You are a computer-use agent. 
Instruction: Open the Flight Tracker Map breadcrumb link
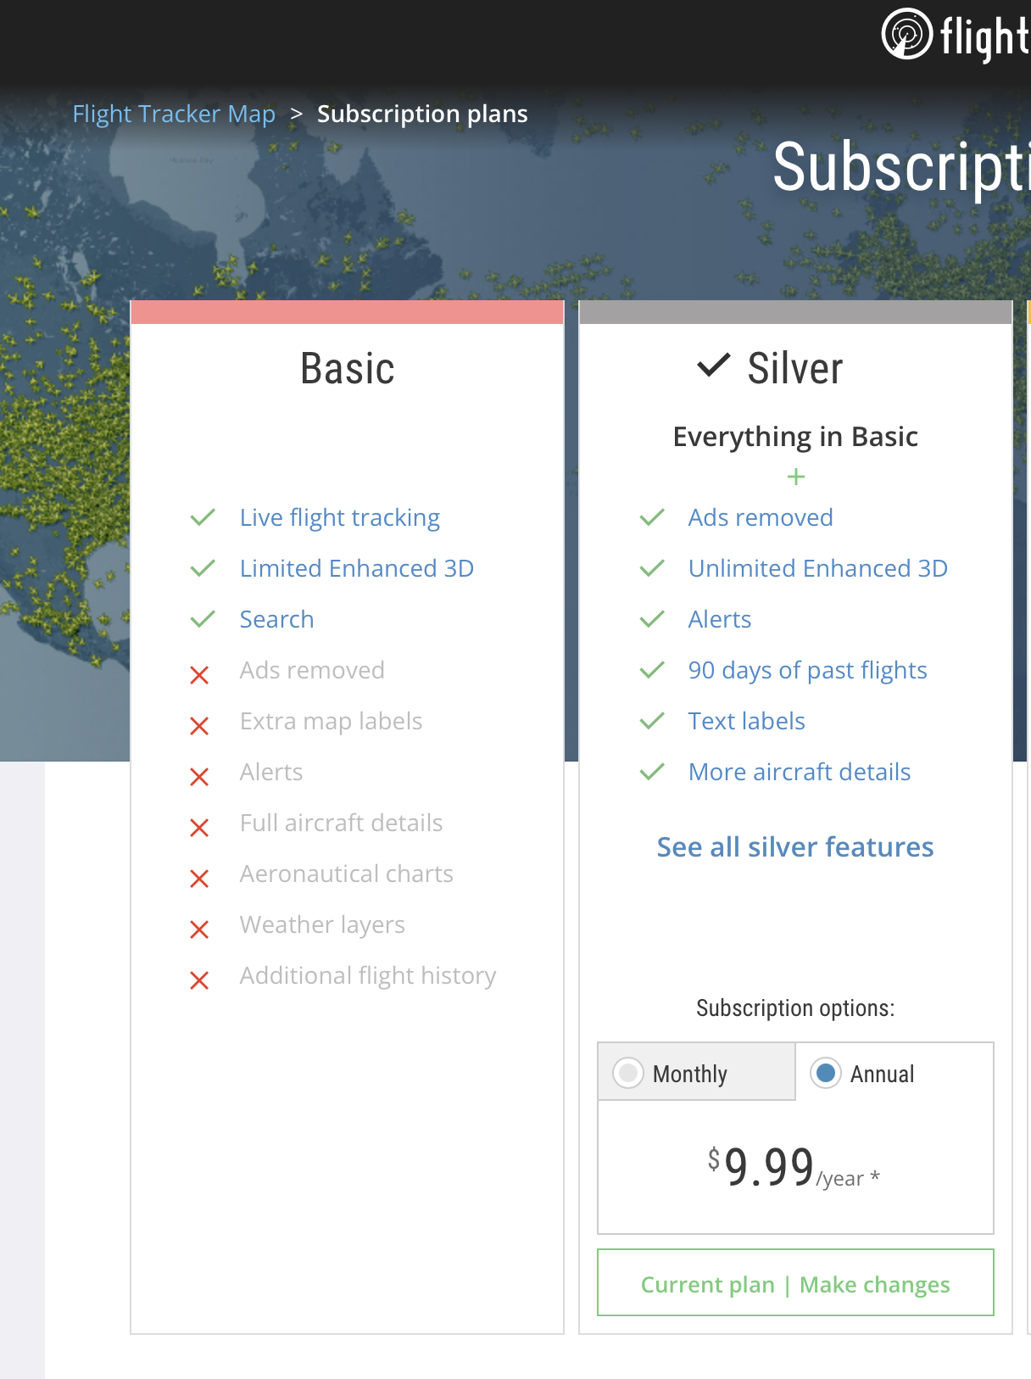(x=174, y=114)
